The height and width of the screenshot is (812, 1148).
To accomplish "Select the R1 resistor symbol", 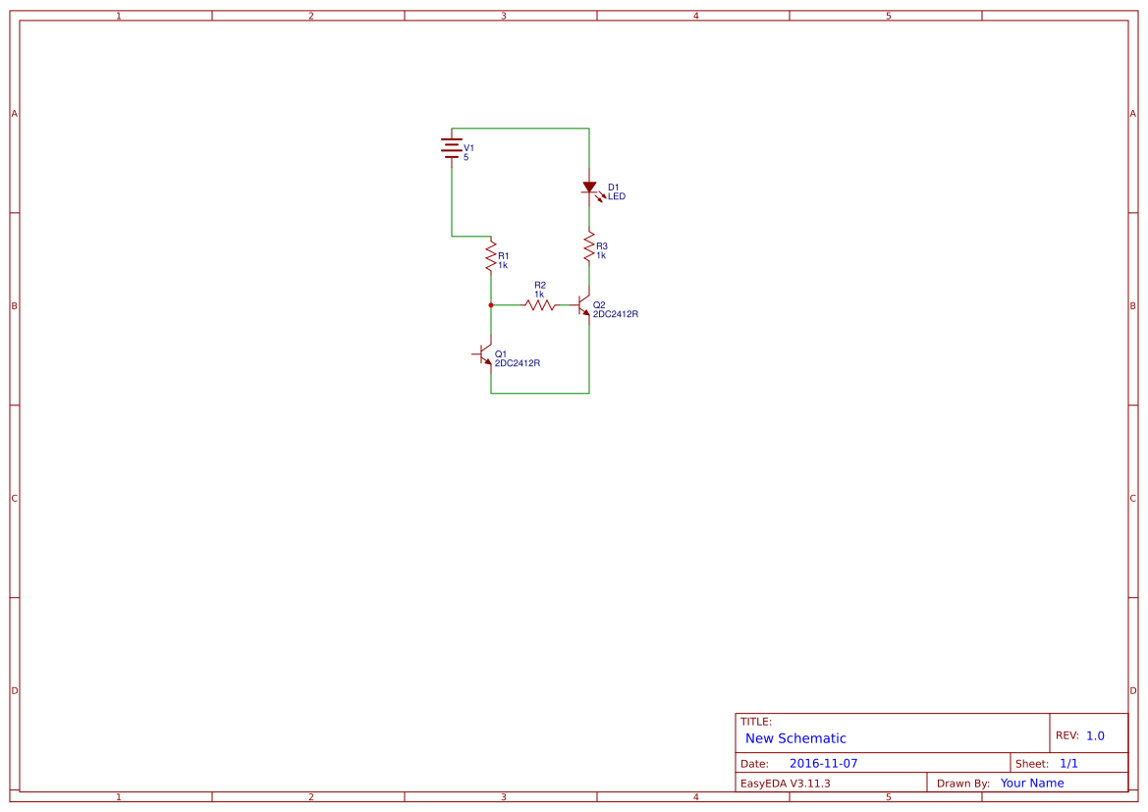I will 490,256.
